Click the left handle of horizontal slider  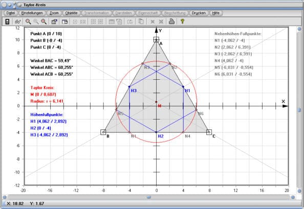click(x=5, y=197)
